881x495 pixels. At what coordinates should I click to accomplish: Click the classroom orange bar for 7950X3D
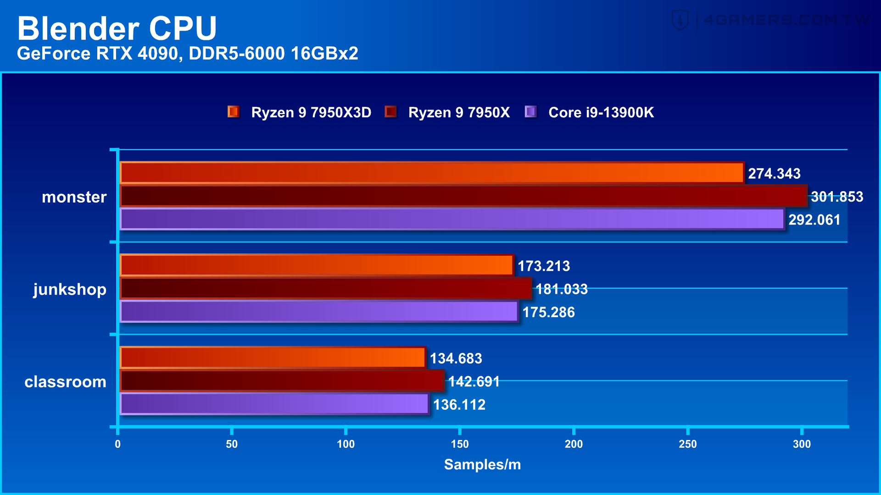click(273, 357)
